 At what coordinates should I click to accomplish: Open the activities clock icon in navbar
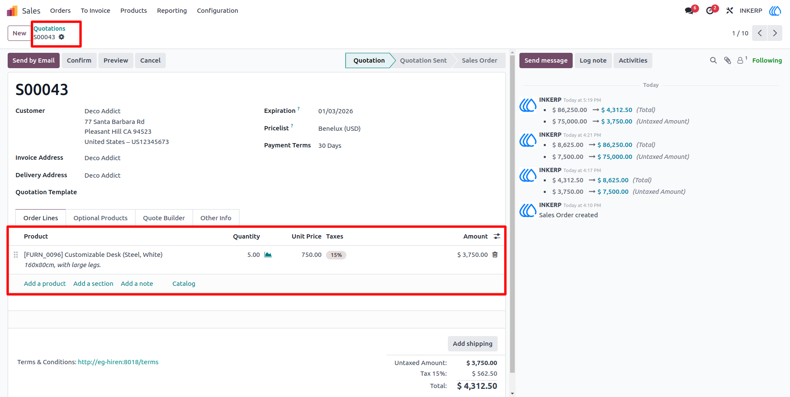(x=710, y=11)
